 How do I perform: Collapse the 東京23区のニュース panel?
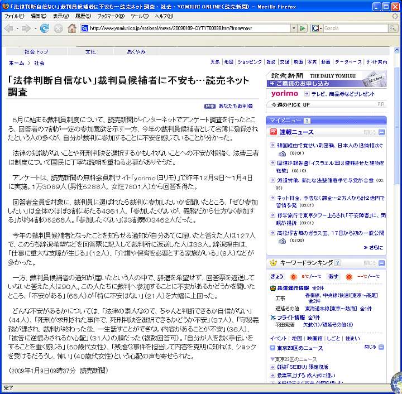pyautogui.click(x=381, y=348)
